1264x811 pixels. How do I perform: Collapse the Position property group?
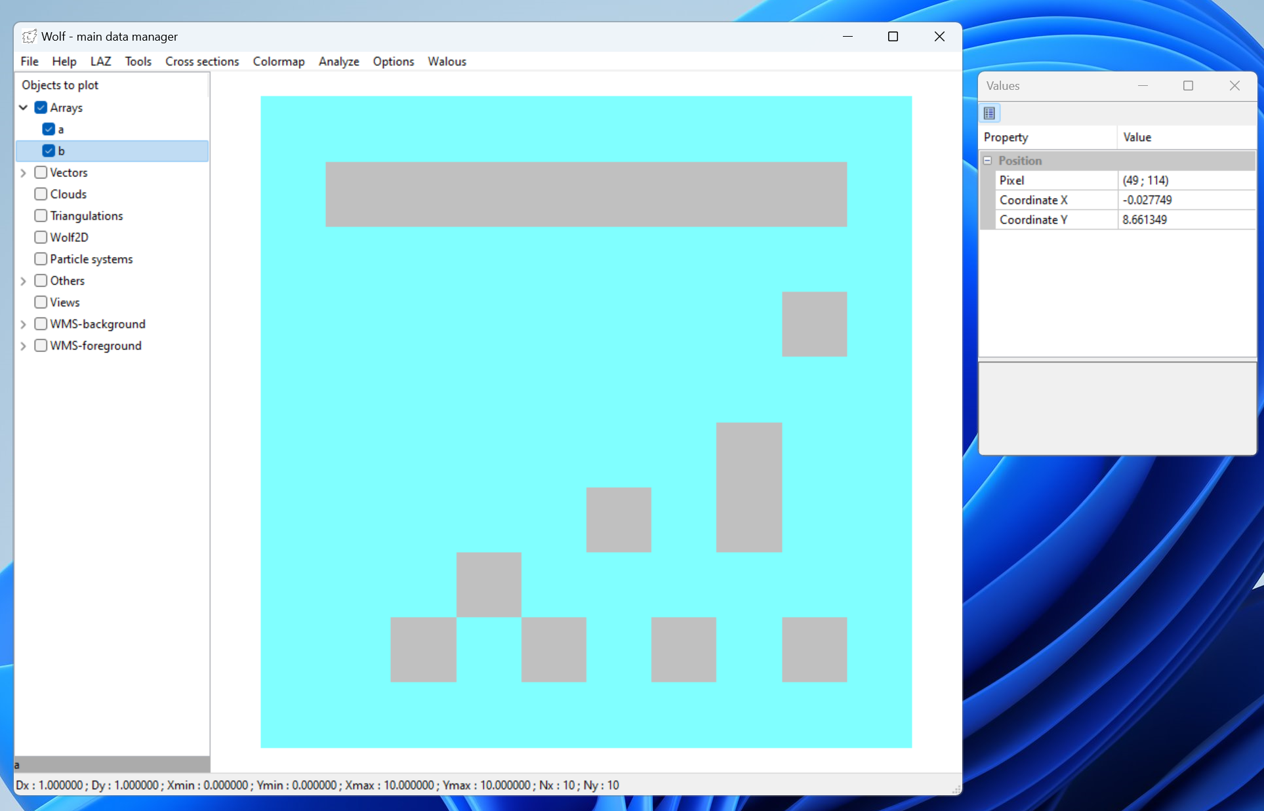coord(987,161)
